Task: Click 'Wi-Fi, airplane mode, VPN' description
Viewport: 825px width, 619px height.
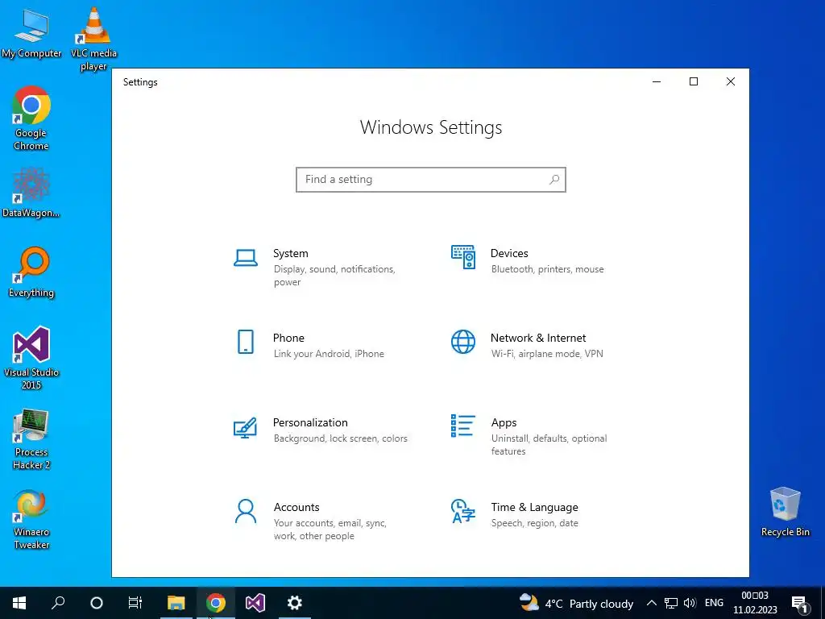Action: (547, 354)
